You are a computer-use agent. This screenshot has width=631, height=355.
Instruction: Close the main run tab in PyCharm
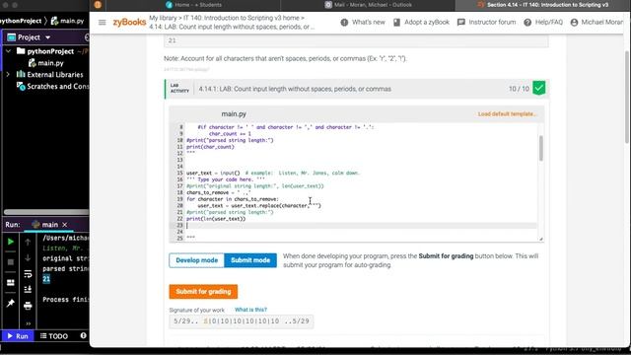pos(65,225)
